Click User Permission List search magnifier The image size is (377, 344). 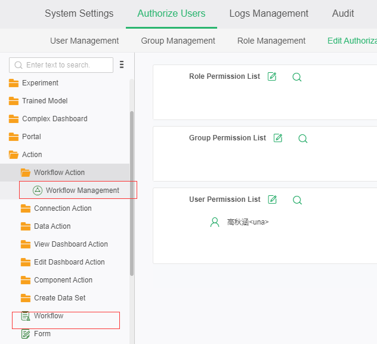298,200
